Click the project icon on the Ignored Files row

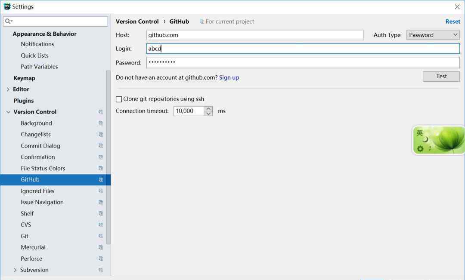click(x=101, y=191)
